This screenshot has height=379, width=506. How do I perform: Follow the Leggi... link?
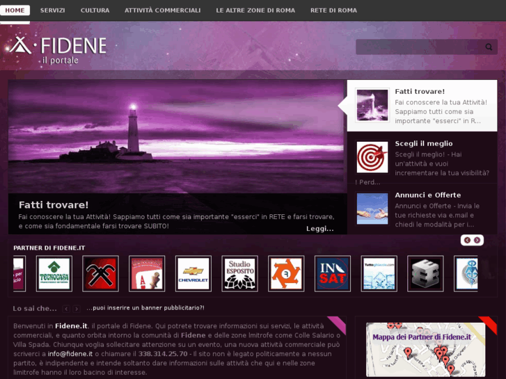tap(320, 229)
